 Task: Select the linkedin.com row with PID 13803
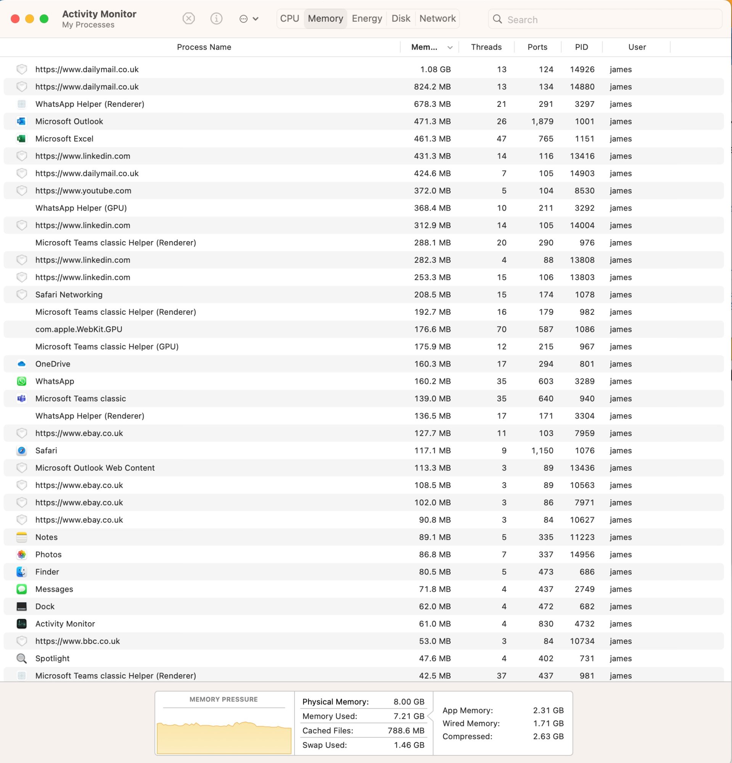[x=364, y=277]
